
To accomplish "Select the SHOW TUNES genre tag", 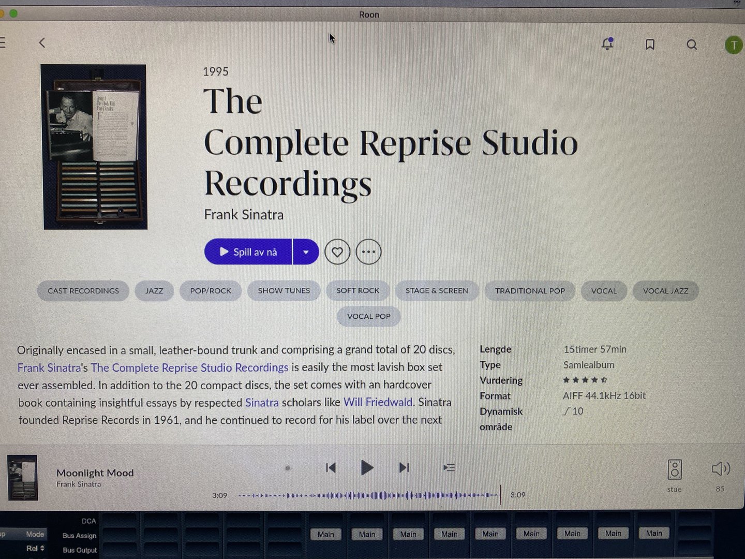I will click(284, 290).
